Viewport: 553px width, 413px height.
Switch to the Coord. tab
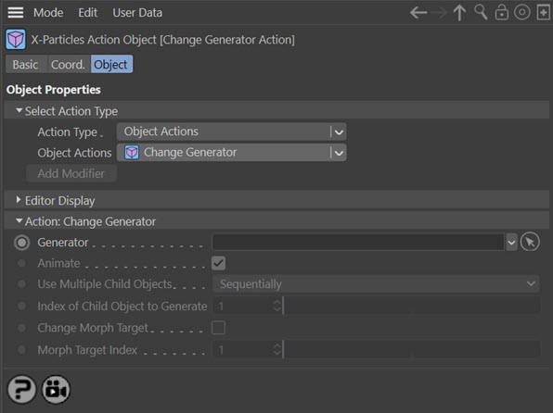tap(69, 65)
